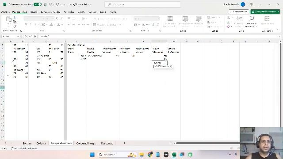Click the Cut scissors icon
This screenshot has width=283, height=159.
(x=15, y=17)
